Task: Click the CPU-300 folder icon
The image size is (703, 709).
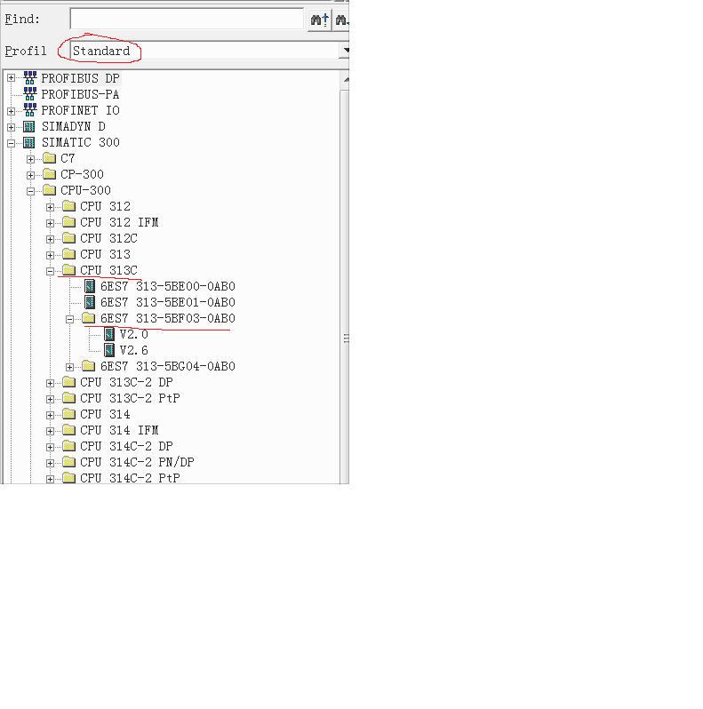Action: (49, 190)
